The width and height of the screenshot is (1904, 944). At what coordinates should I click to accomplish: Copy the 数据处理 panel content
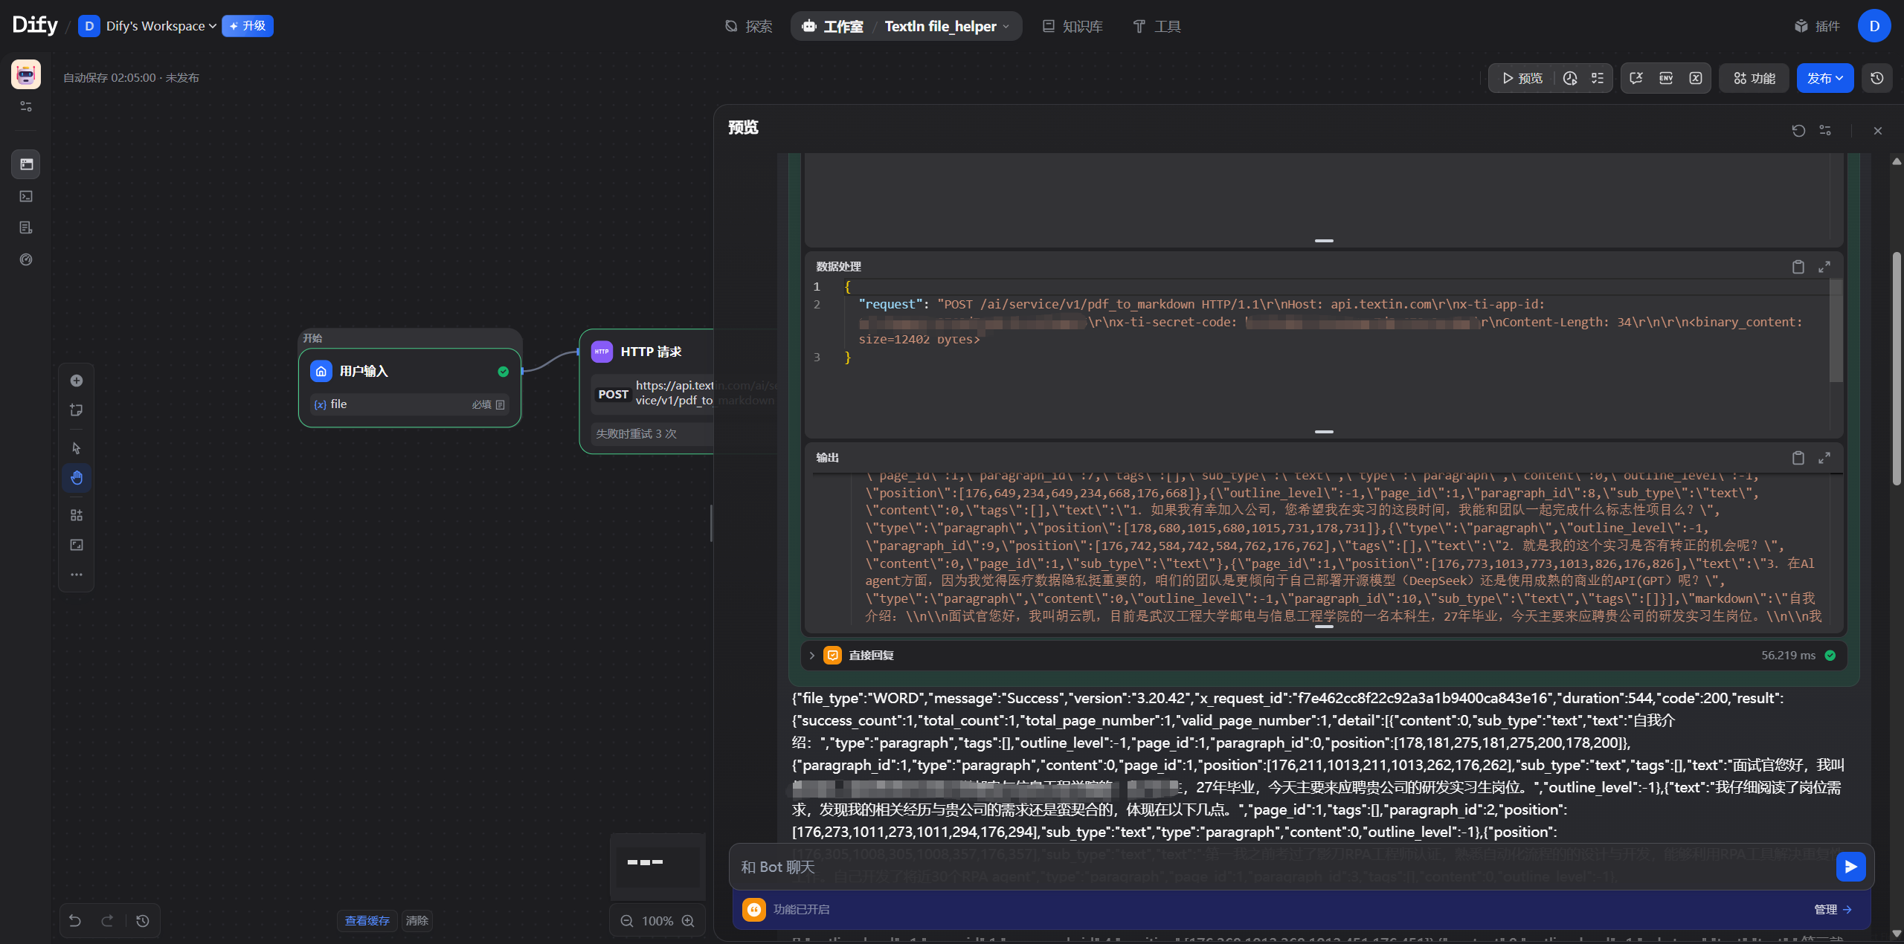[x=1798, y=267]
